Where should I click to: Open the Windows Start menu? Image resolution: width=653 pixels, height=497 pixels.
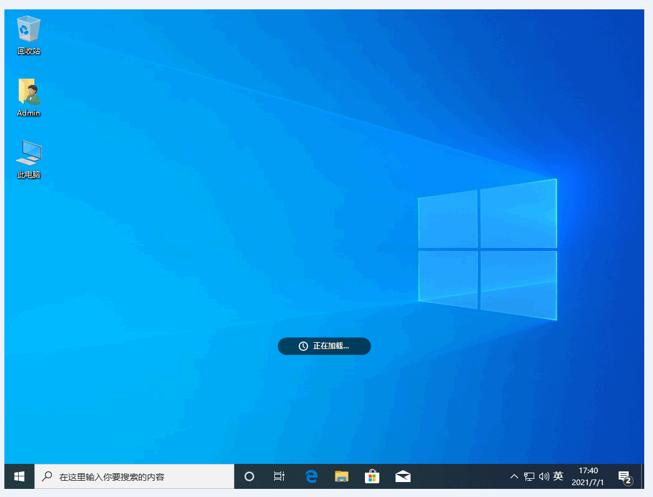(19, 476)
